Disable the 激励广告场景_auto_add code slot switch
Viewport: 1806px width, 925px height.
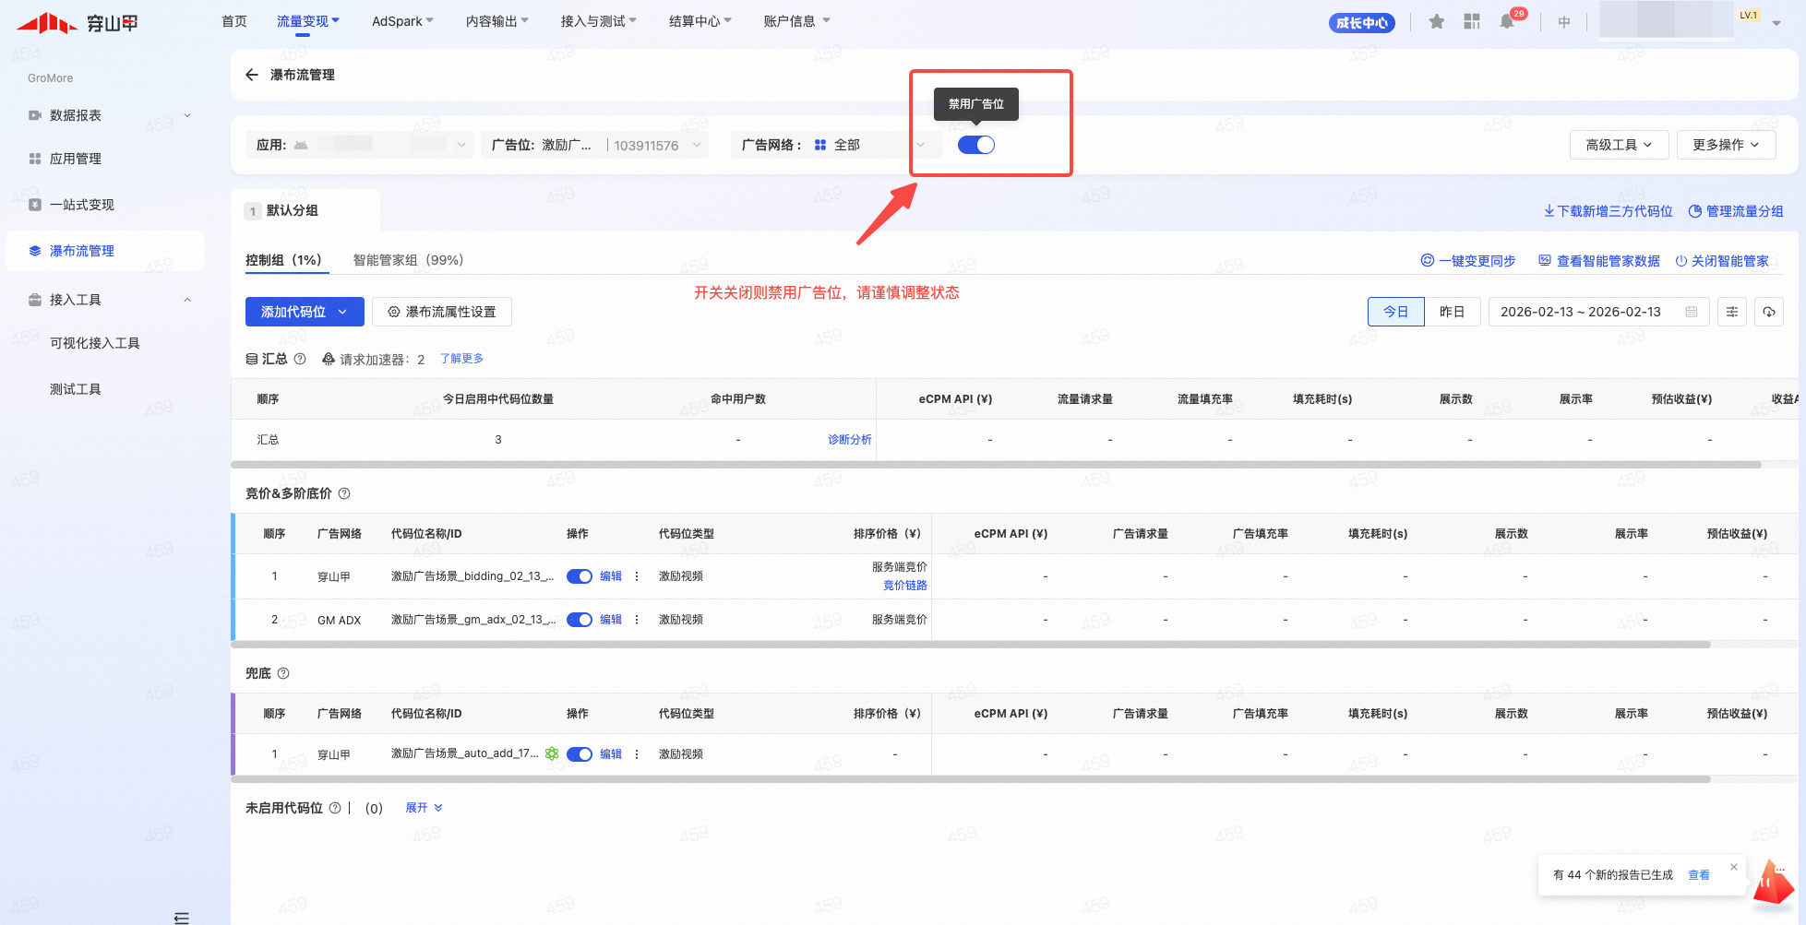[x=580, y=754]
